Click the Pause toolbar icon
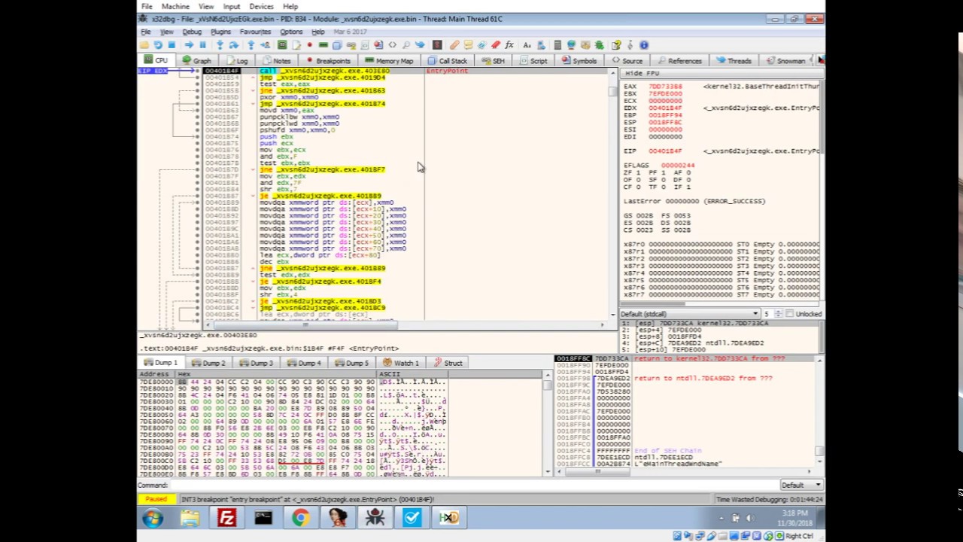This screenshot has height=542, width=963. [x=203, y=45]
